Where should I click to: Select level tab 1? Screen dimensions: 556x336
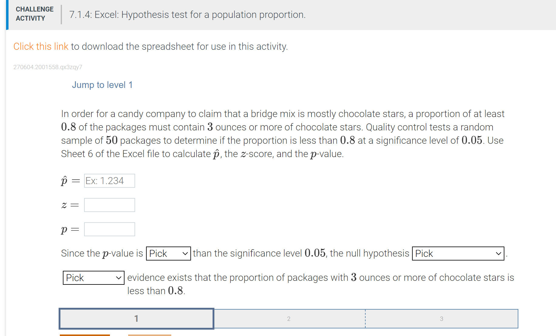[x=136, y=319]
